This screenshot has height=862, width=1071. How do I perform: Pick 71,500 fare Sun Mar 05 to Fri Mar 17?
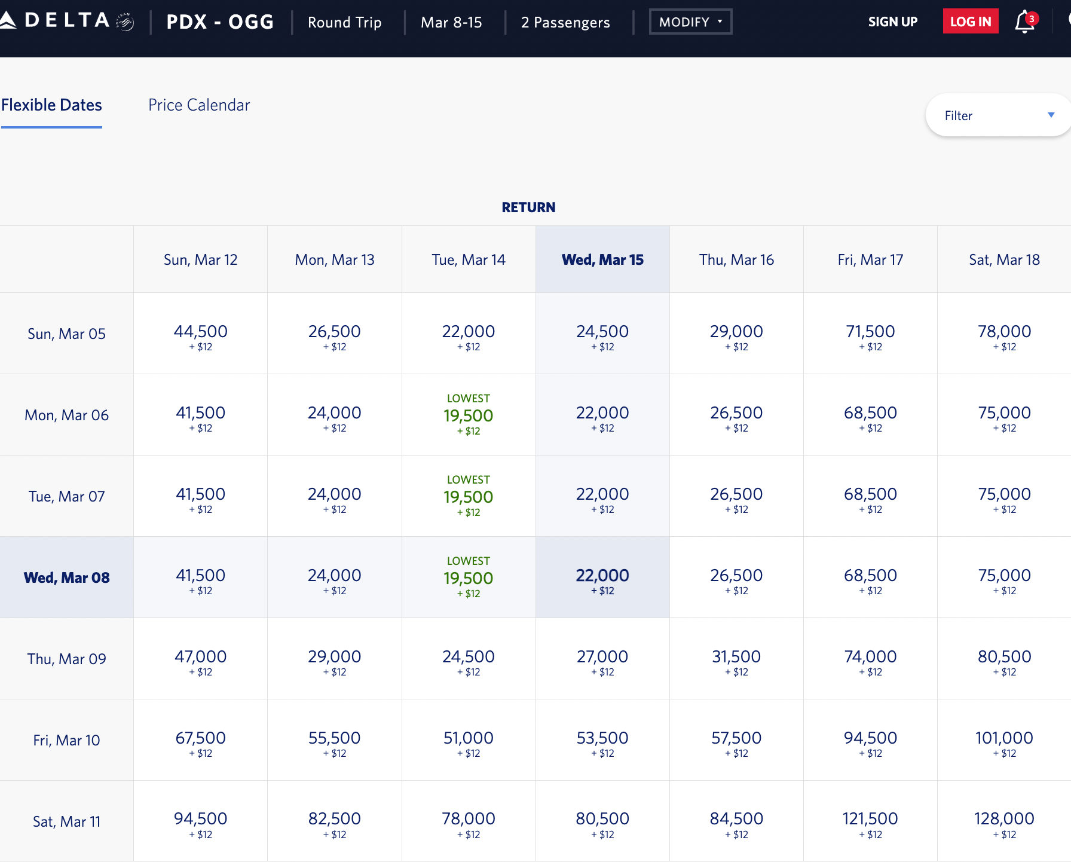(870, 334)
